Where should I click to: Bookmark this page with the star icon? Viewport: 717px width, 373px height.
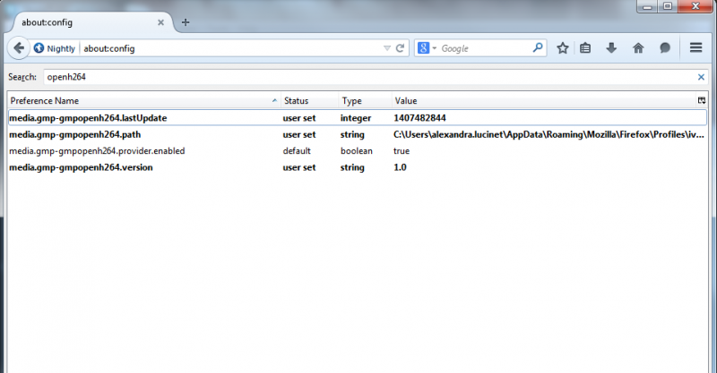point(563,48)
